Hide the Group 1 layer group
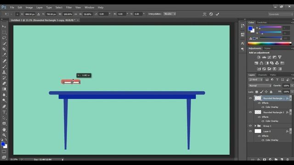The width and height of the screenshot is (294, 165). pyautogui.click(x=250, y=126)
